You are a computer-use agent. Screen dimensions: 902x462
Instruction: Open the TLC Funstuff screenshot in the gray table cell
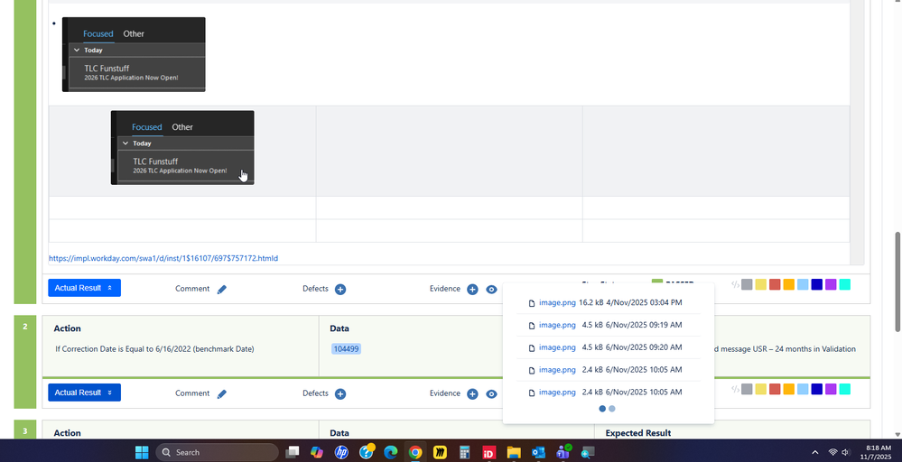tap(182, 148)
